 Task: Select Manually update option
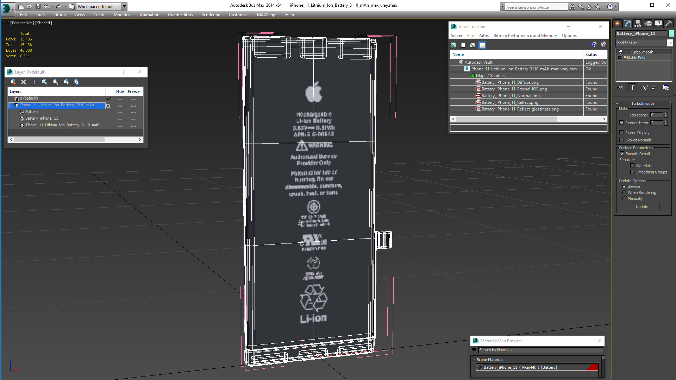tap(624, 198)
